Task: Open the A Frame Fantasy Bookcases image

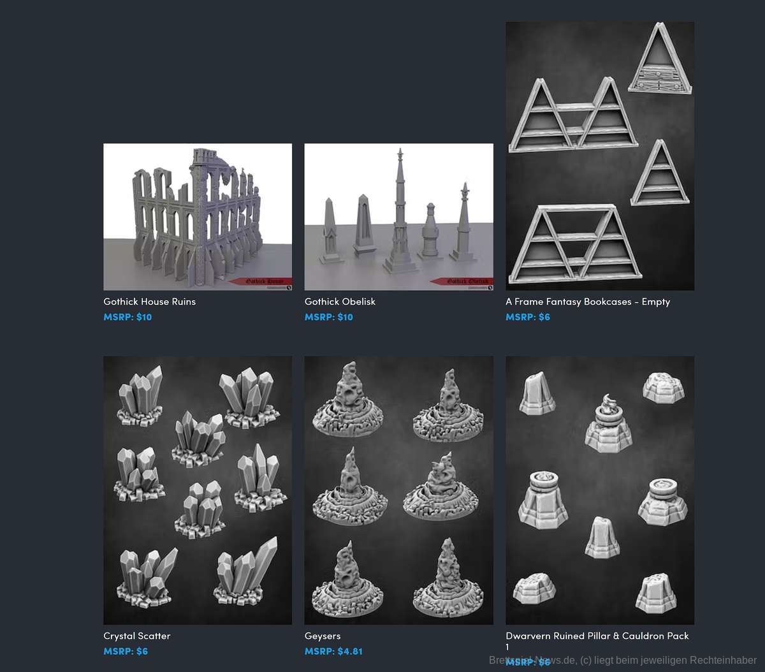Action: [x=600, y=156]
